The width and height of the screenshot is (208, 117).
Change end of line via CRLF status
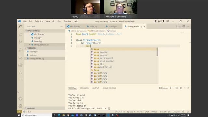pos(147,112)
